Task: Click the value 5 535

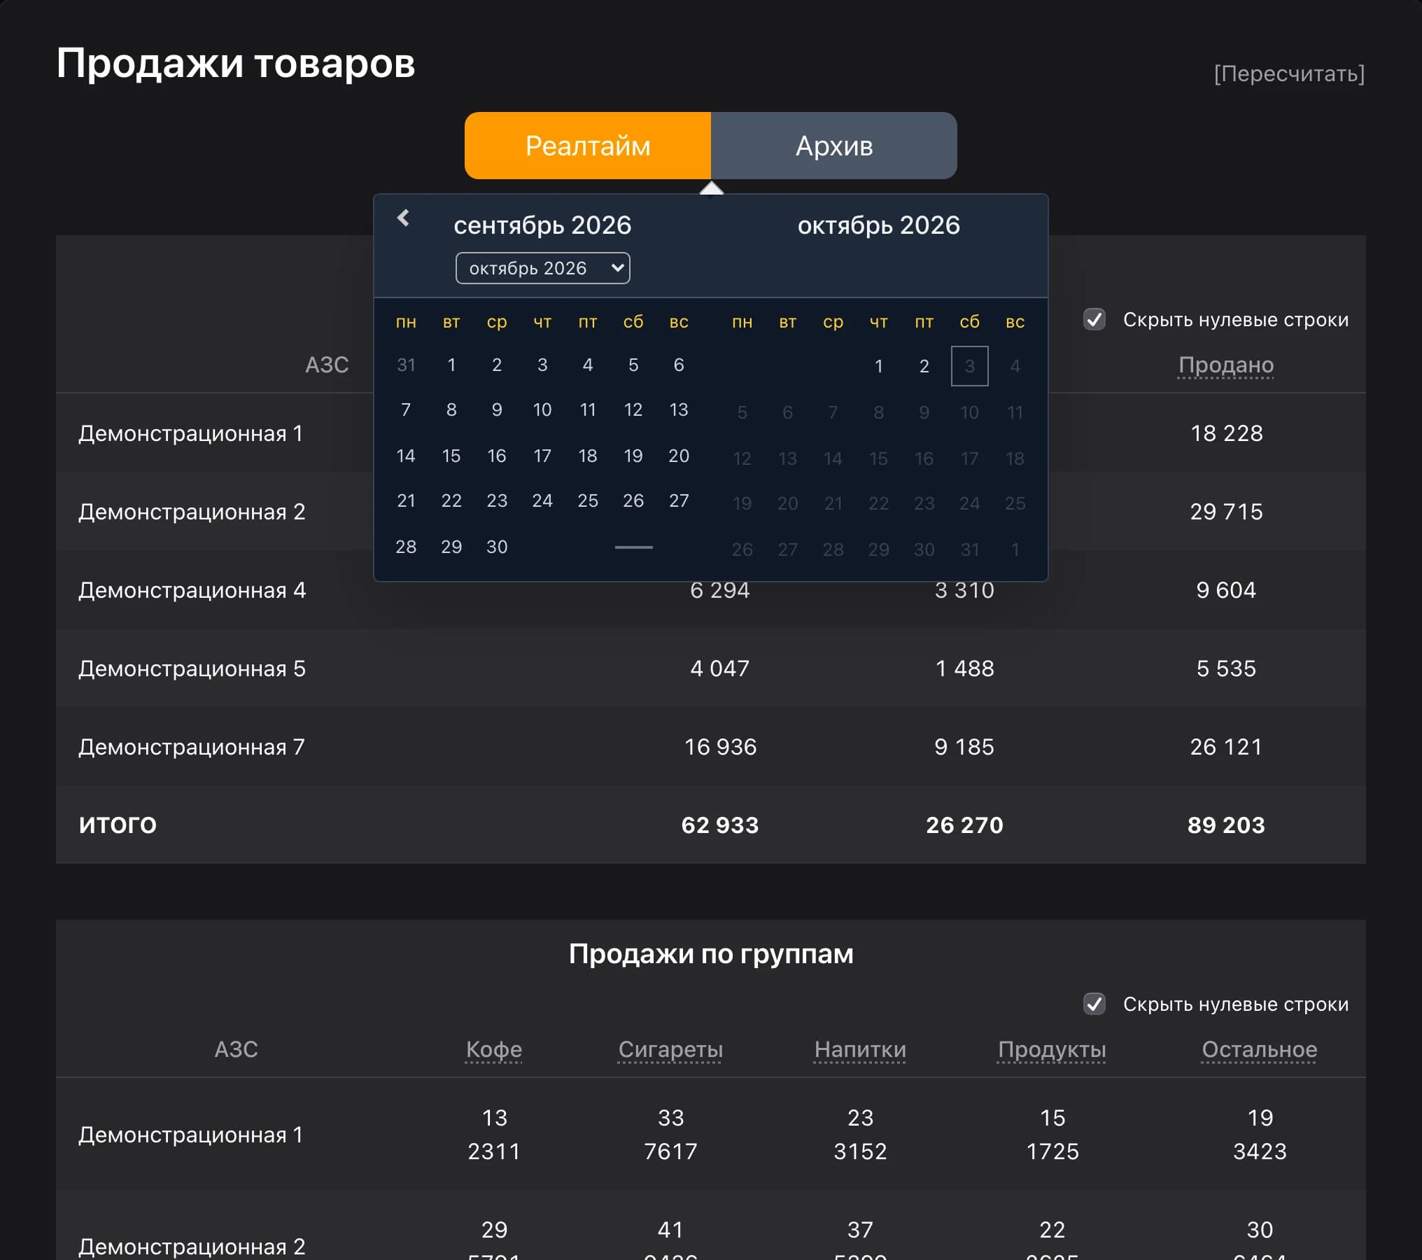Action: coord(1226,668)
